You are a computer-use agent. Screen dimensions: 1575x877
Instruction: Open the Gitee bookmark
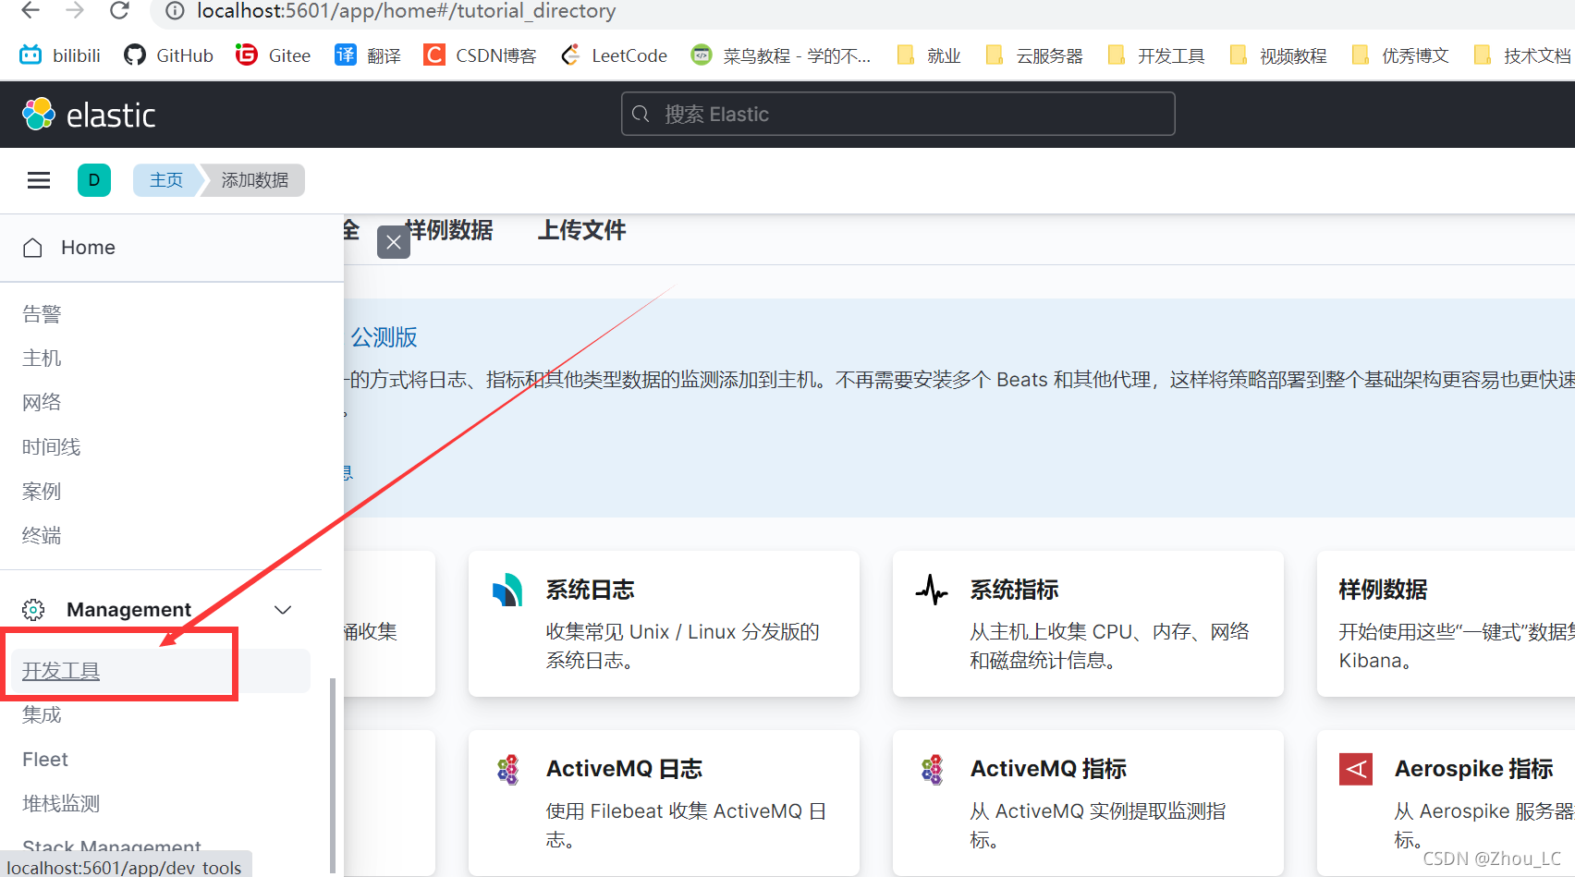273,55
